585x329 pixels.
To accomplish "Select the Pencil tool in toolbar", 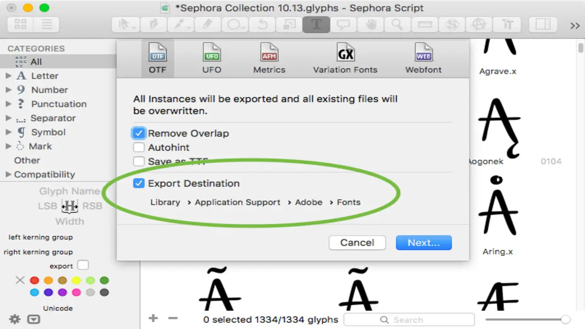I will tap(207, 25).
